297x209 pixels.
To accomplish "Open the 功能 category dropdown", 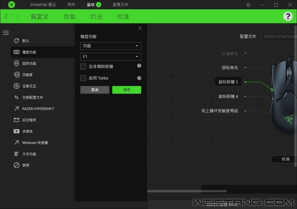I will pos(111,46).
